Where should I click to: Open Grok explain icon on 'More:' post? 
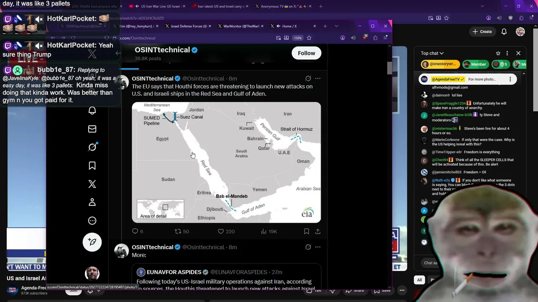point(308,247)
